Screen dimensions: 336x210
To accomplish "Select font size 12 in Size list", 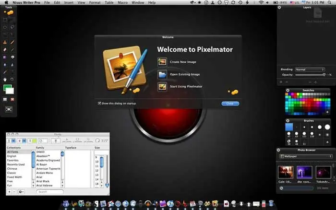I will coord(97,171).
